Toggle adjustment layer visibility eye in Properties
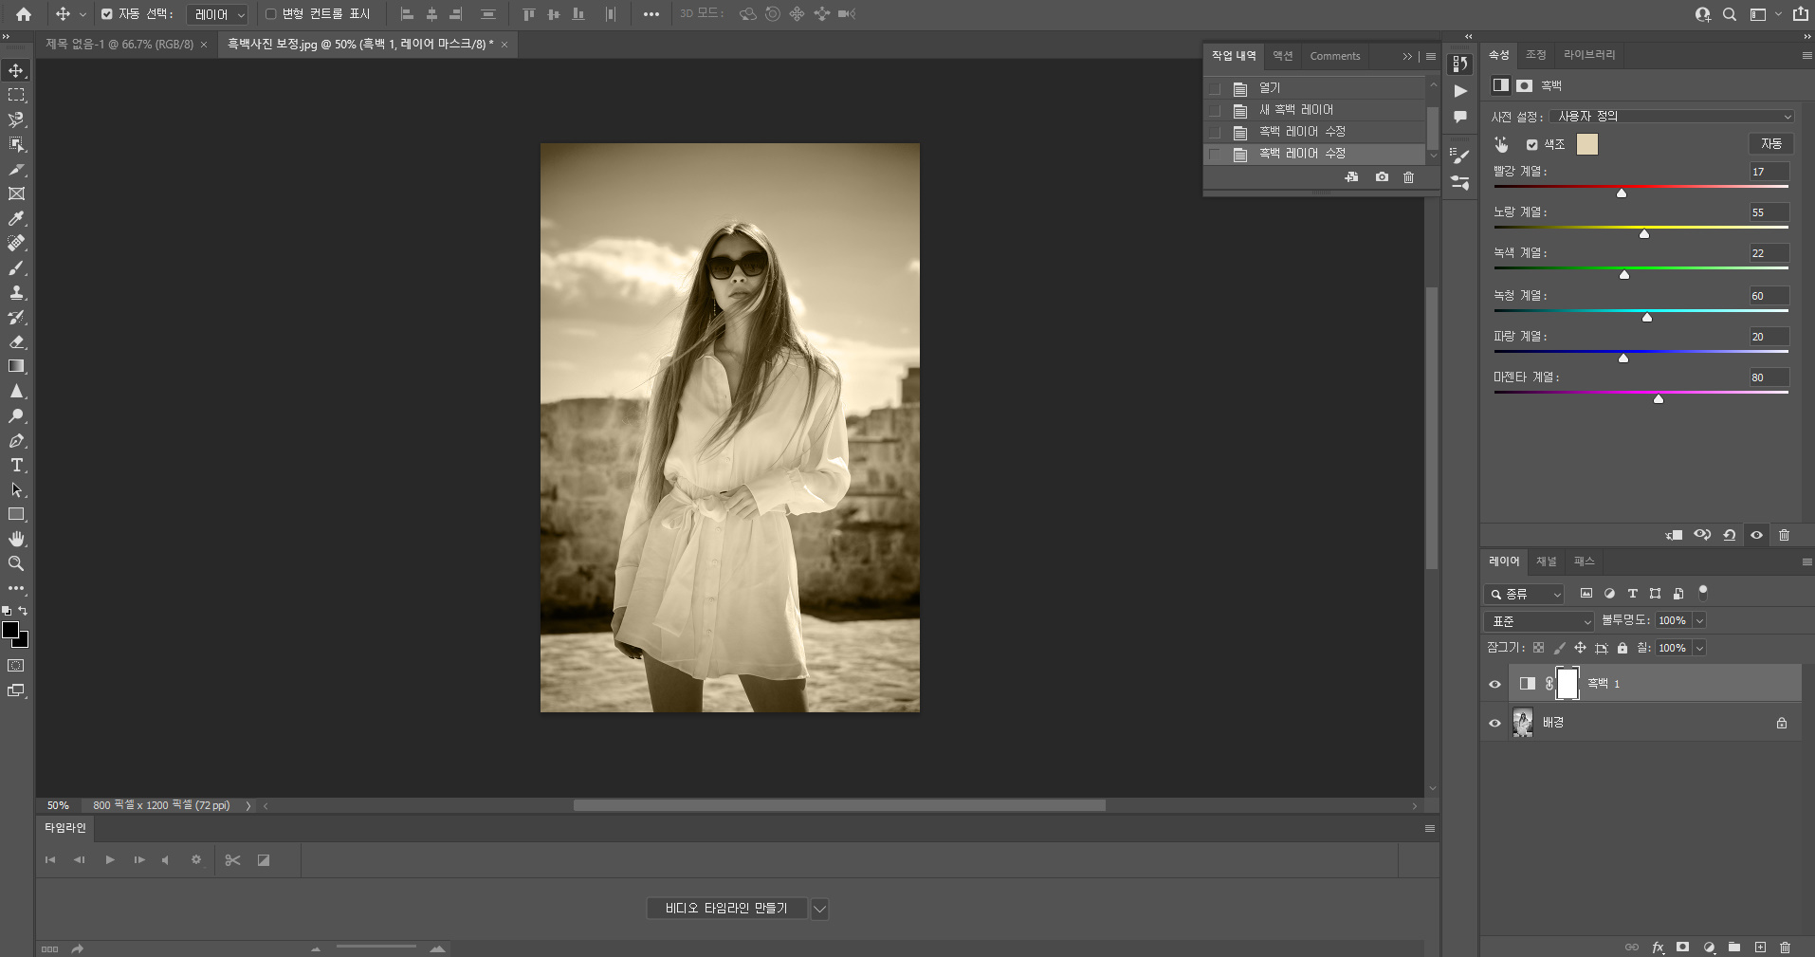Image resolution: width=1815 pixels, height=957 pixels. coord(1756,535)
